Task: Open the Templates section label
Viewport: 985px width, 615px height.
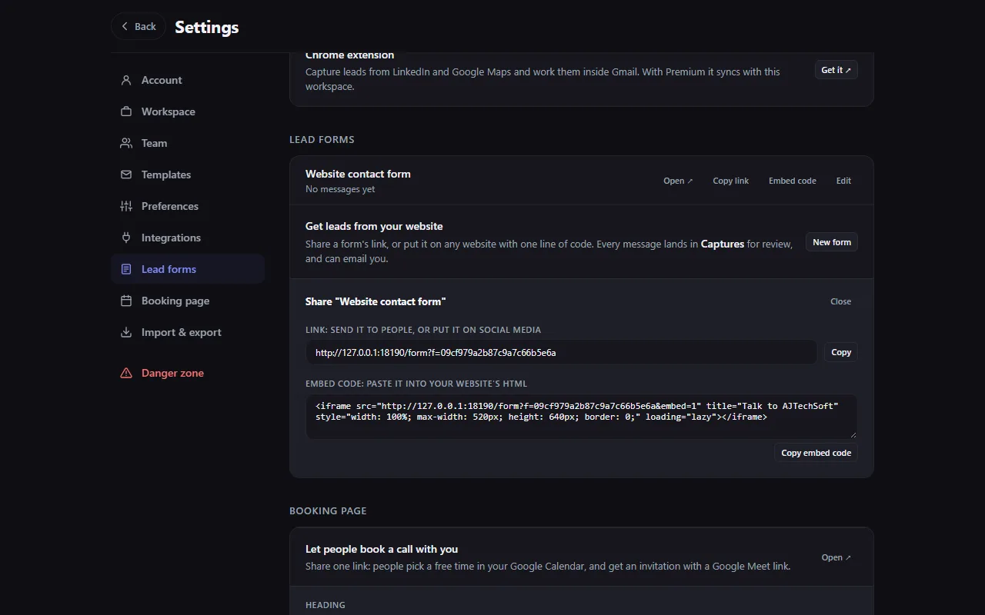Action: (166, 175)
